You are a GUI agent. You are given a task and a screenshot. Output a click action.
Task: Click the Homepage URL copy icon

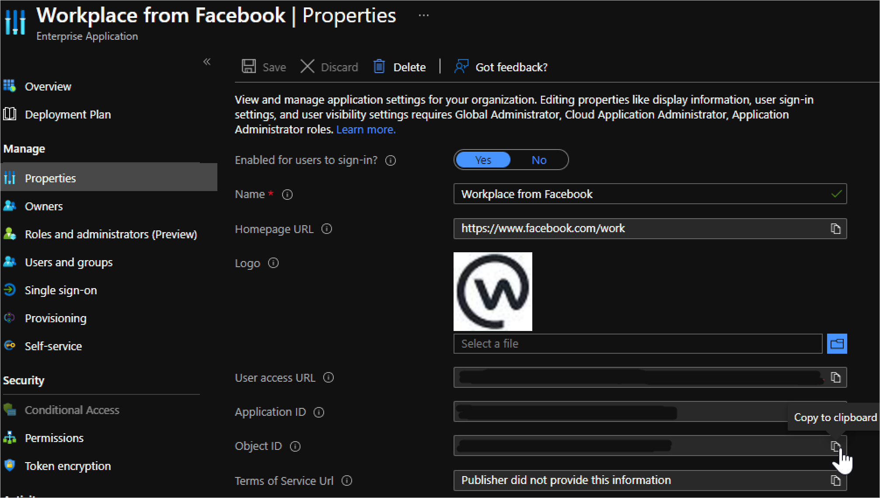click(836, 229)
